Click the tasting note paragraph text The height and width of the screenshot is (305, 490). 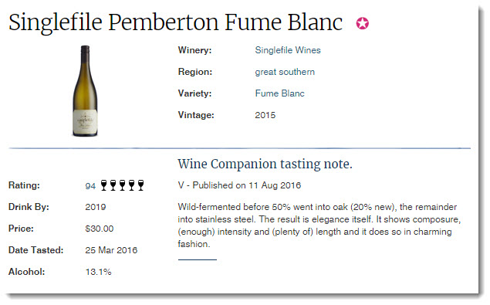point(319,225)
